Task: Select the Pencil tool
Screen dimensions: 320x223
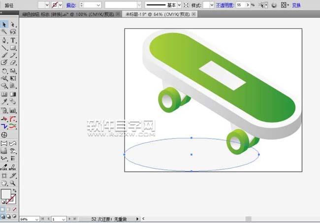Action: 13,55
